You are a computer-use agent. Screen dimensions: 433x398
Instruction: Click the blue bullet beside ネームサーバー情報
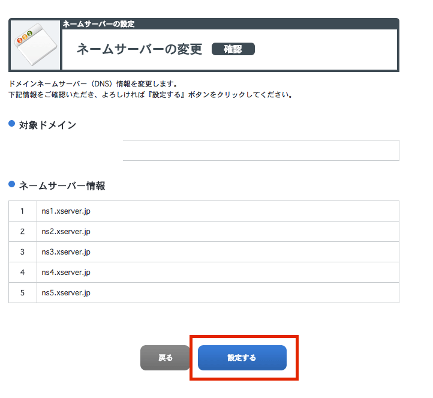[11, 185]
